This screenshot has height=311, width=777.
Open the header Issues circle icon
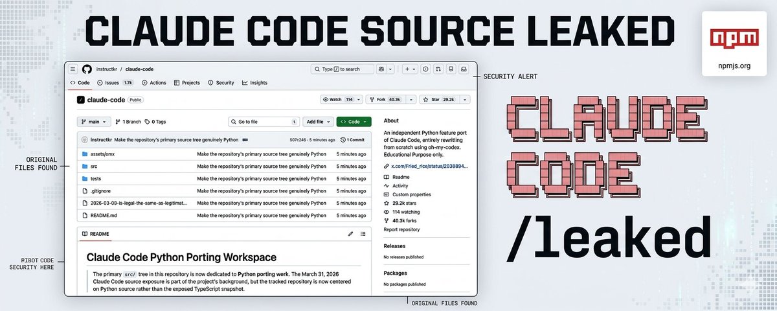[x=425, y=69]
